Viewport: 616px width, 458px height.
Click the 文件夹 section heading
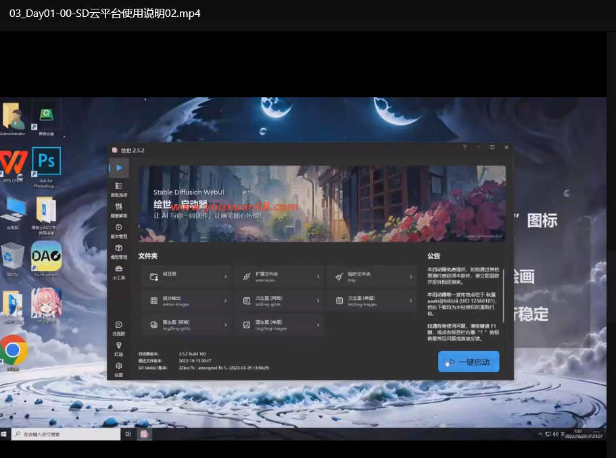(x=147, y=256)
